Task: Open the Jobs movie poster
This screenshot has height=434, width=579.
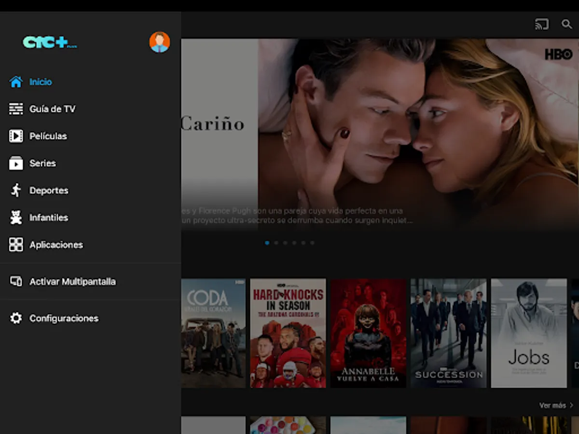Action: [x=529, y=333]
